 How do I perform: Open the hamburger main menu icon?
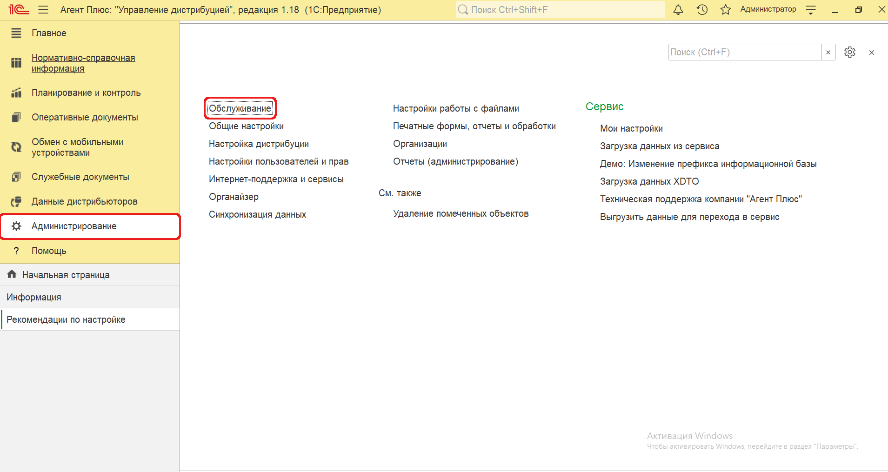click(x=43, y=9)
